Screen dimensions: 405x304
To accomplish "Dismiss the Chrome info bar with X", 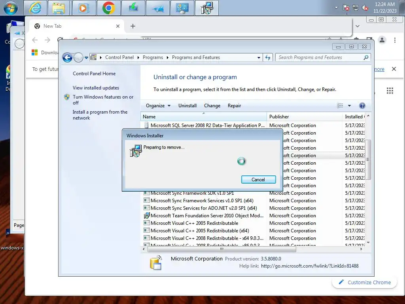I will [x=394, y=69].
